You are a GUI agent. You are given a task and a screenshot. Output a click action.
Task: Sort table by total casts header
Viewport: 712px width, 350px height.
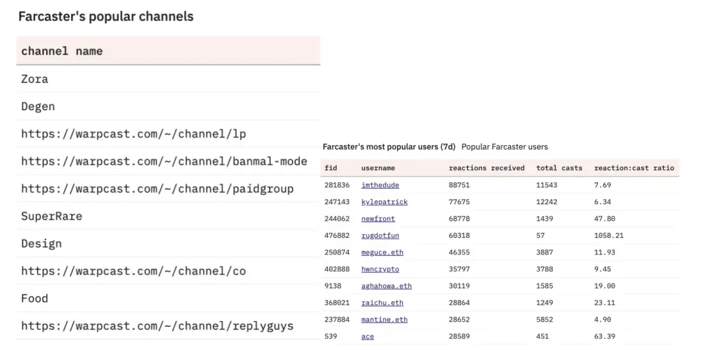[x=559, y=168]
